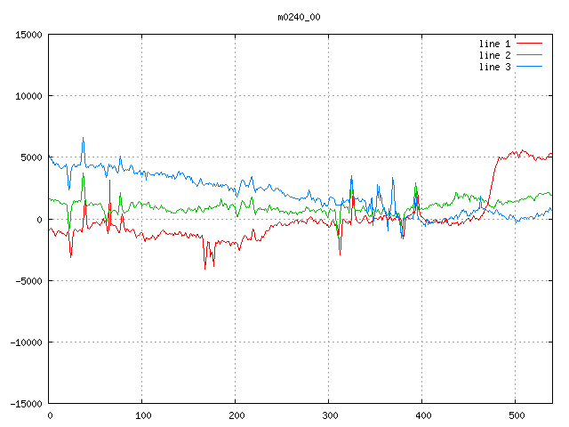This screenshot has width=569, height=427.
Task: Click the -5000 y-axis tick label
Action: (x=28, y=280)
